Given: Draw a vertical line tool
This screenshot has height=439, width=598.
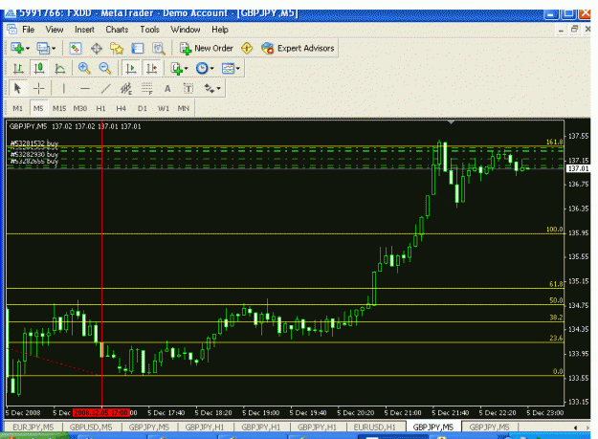Looking at the screenshot, I should (64, 88).
